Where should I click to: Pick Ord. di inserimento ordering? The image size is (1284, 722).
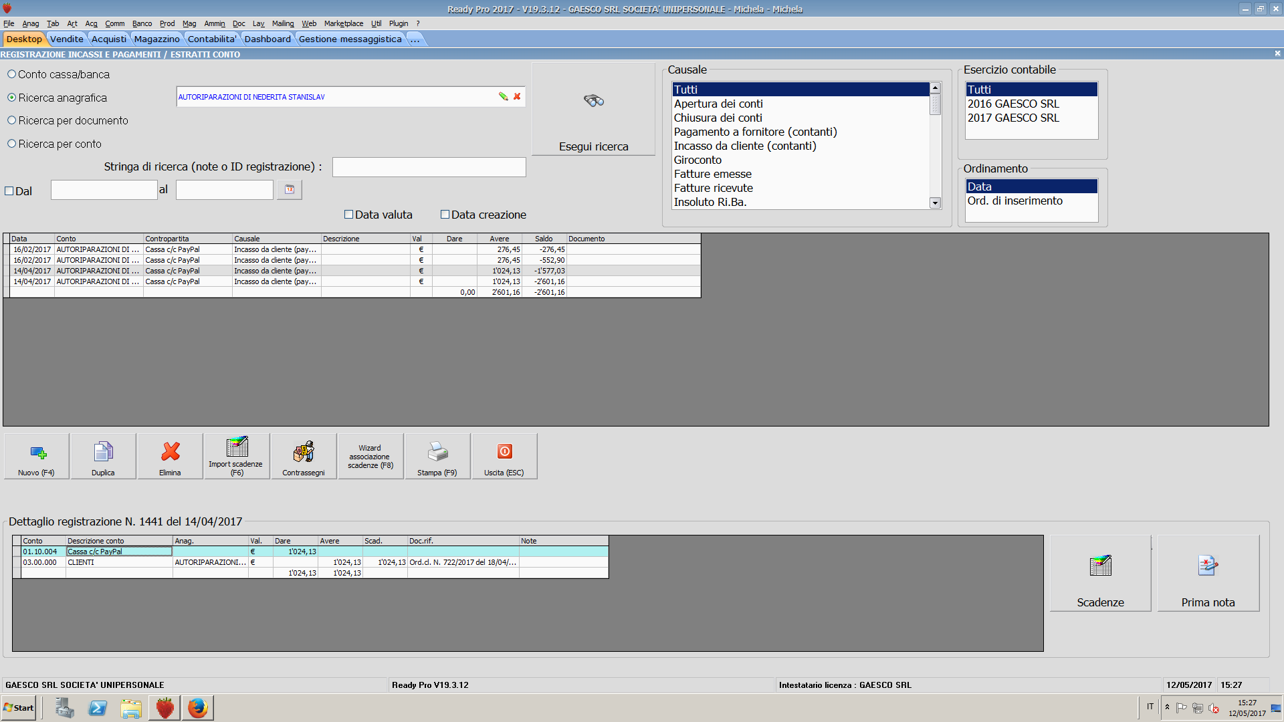click(1014, 201)
